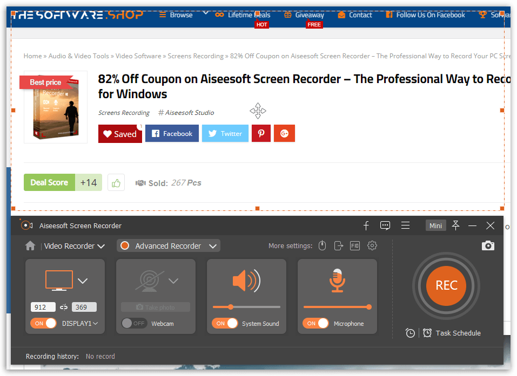Screen dimensions: 517x376
Task: Open the Aiseesoft Studio tag link
Action: pyautogui.click(x=186, y=113)
